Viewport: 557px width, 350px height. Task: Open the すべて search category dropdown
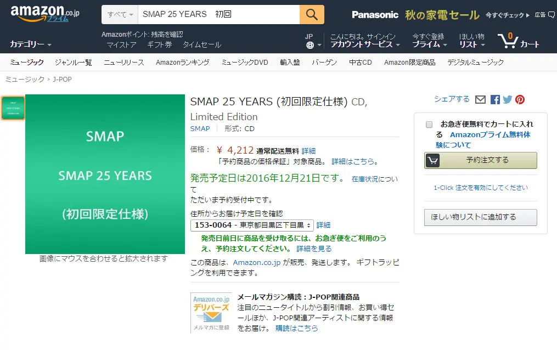(x=120, y=15)
